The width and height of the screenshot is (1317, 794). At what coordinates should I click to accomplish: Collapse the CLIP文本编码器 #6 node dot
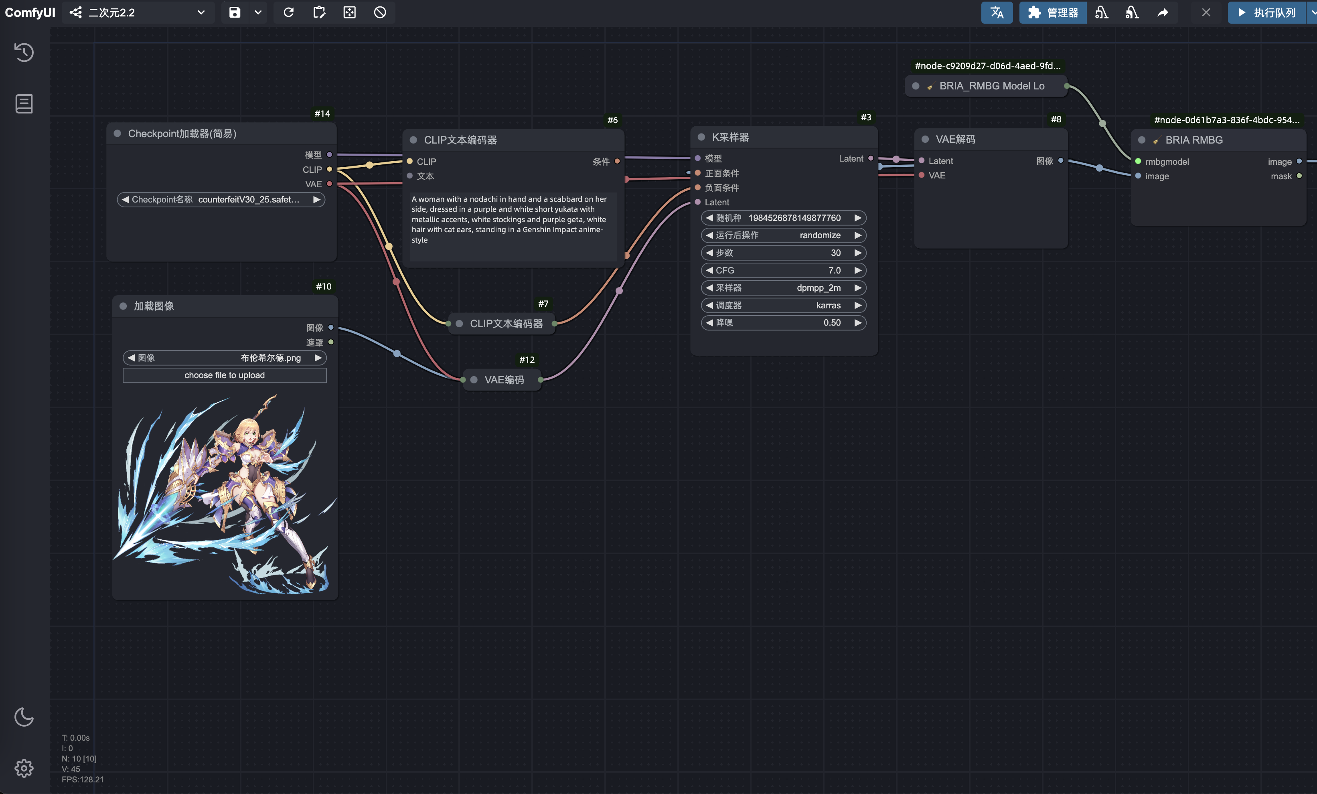[x=413, y=140]
